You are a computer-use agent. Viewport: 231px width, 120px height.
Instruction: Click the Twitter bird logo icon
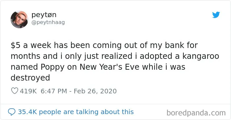(x=216, y=15)
